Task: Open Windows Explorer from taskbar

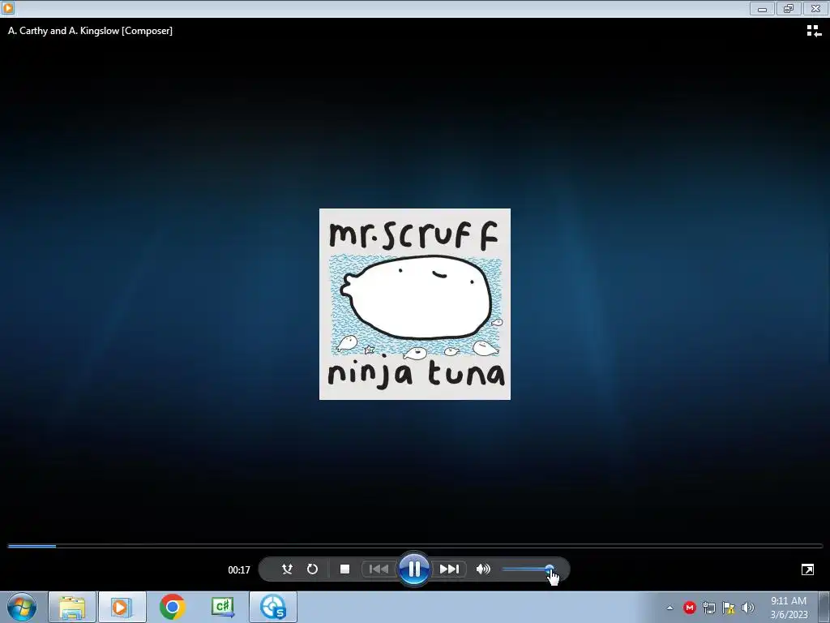Action: click(x=72, y=607)
